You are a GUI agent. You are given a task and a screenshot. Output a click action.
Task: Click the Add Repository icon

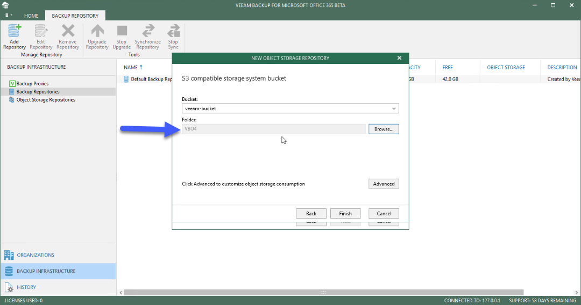click(x=14, y=37)
